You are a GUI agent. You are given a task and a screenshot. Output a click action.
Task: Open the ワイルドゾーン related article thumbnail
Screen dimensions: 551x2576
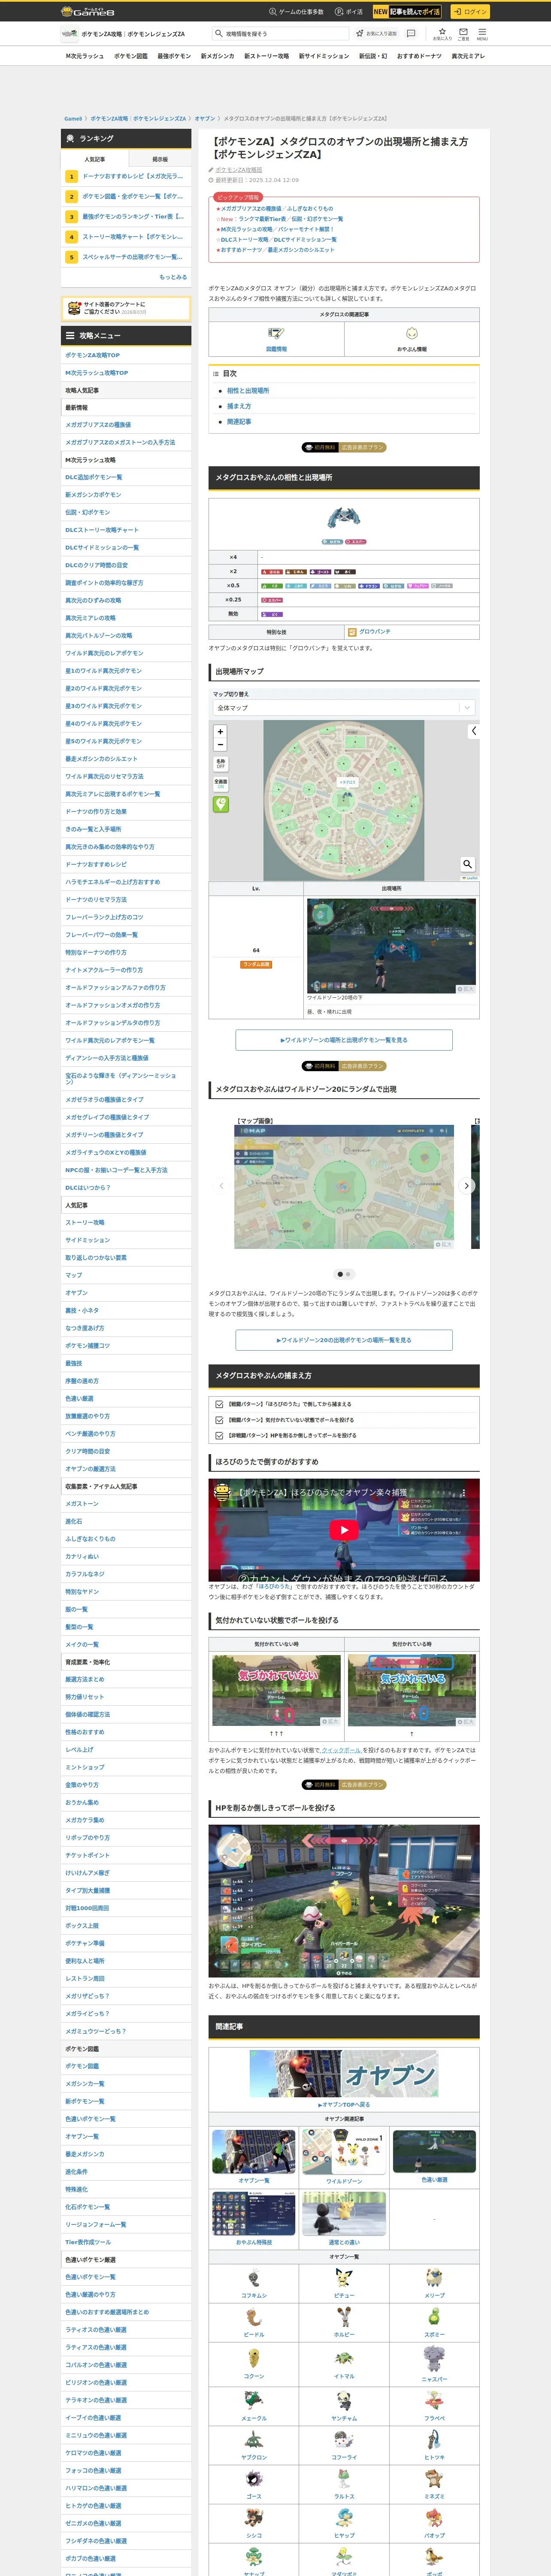pos(344,2151)
